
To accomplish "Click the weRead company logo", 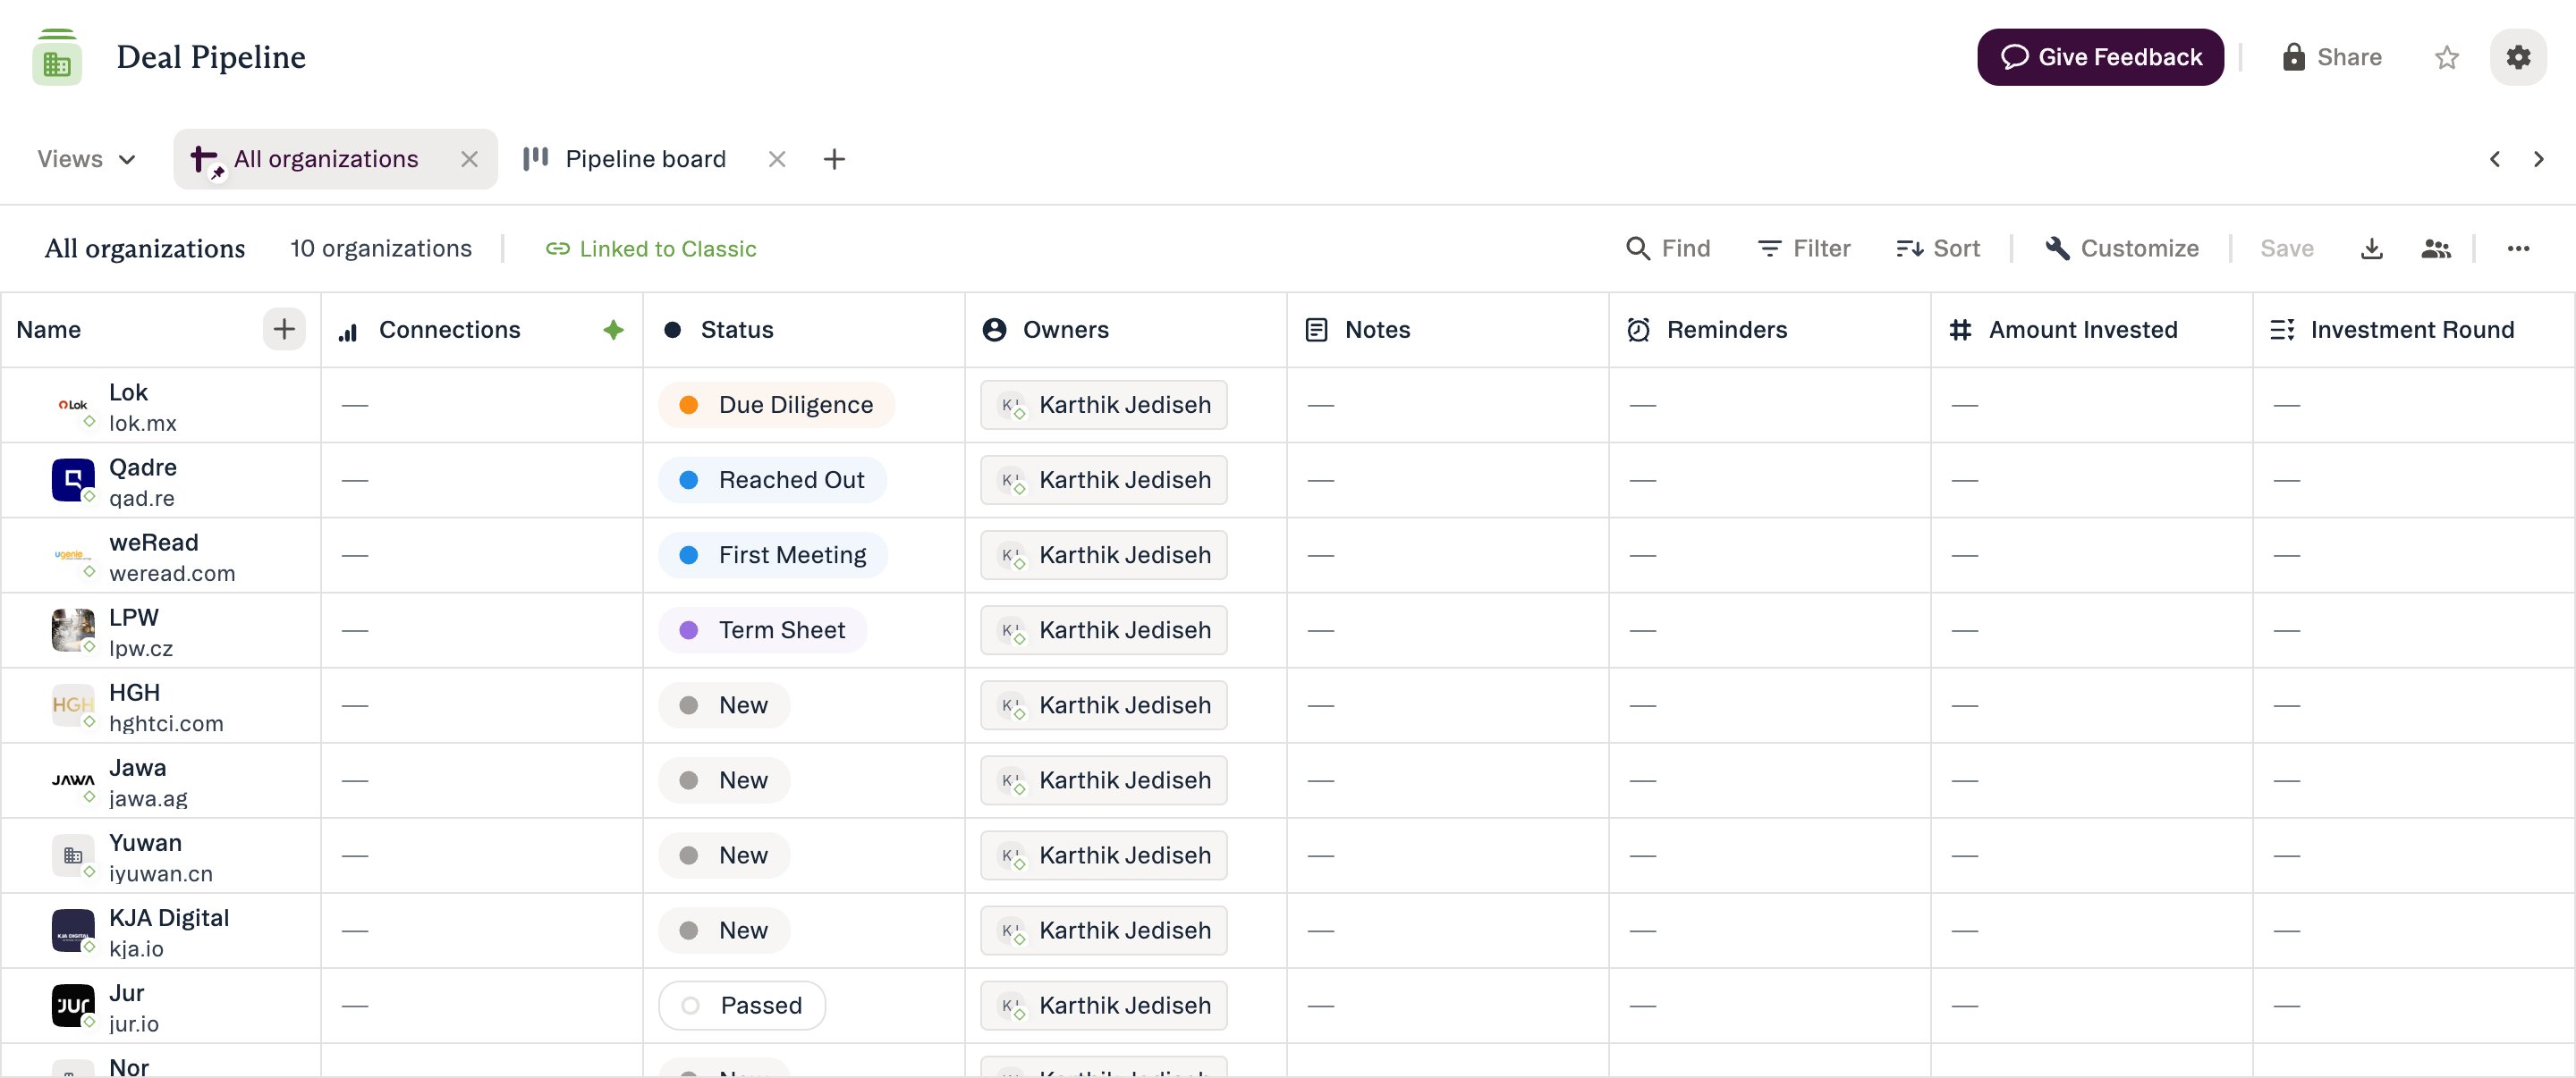I will (x=73, y=554).
